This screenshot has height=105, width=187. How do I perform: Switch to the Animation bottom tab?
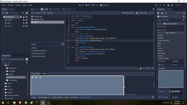75,97
